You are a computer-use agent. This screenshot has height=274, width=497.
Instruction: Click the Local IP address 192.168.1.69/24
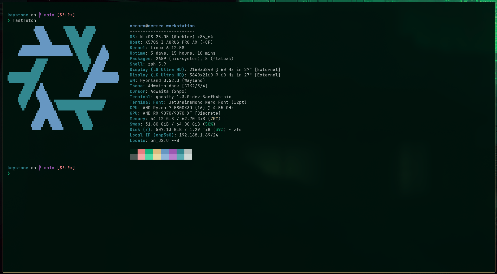coord(198,135)
